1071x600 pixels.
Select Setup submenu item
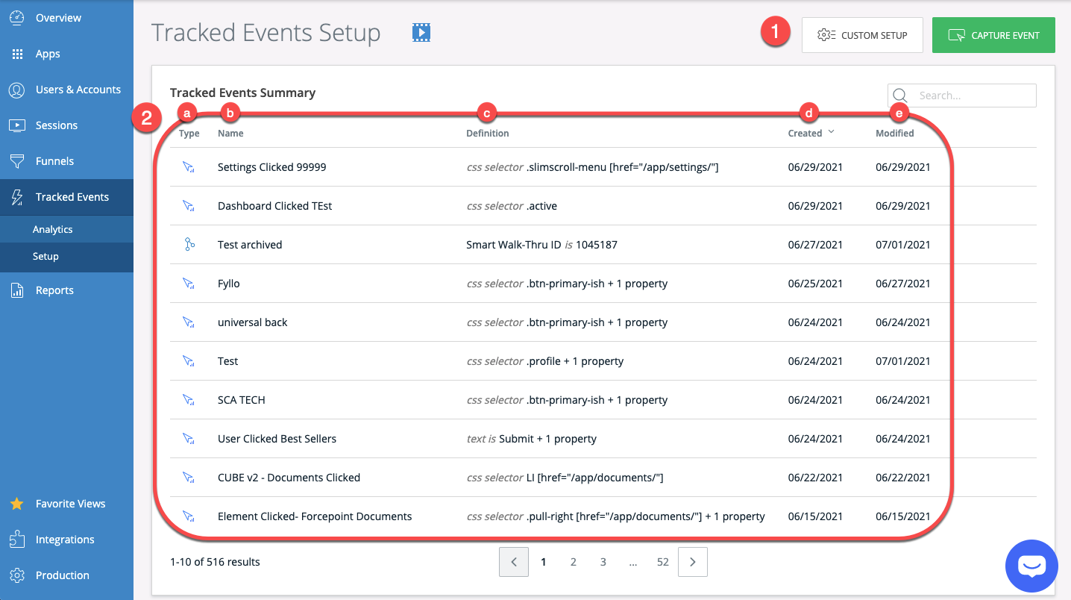point(66,257)
